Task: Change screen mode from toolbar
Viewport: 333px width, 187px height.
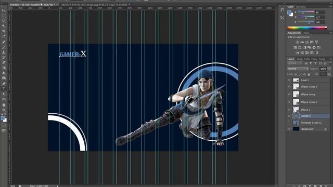Action: pos(4,130)
